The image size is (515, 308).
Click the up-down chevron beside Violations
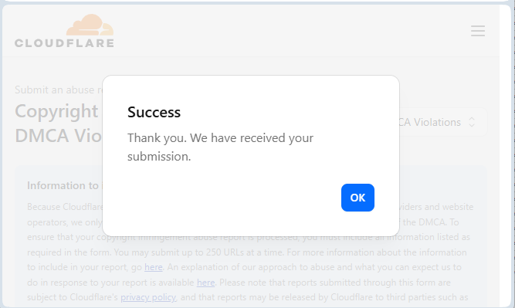pos(472,122)
